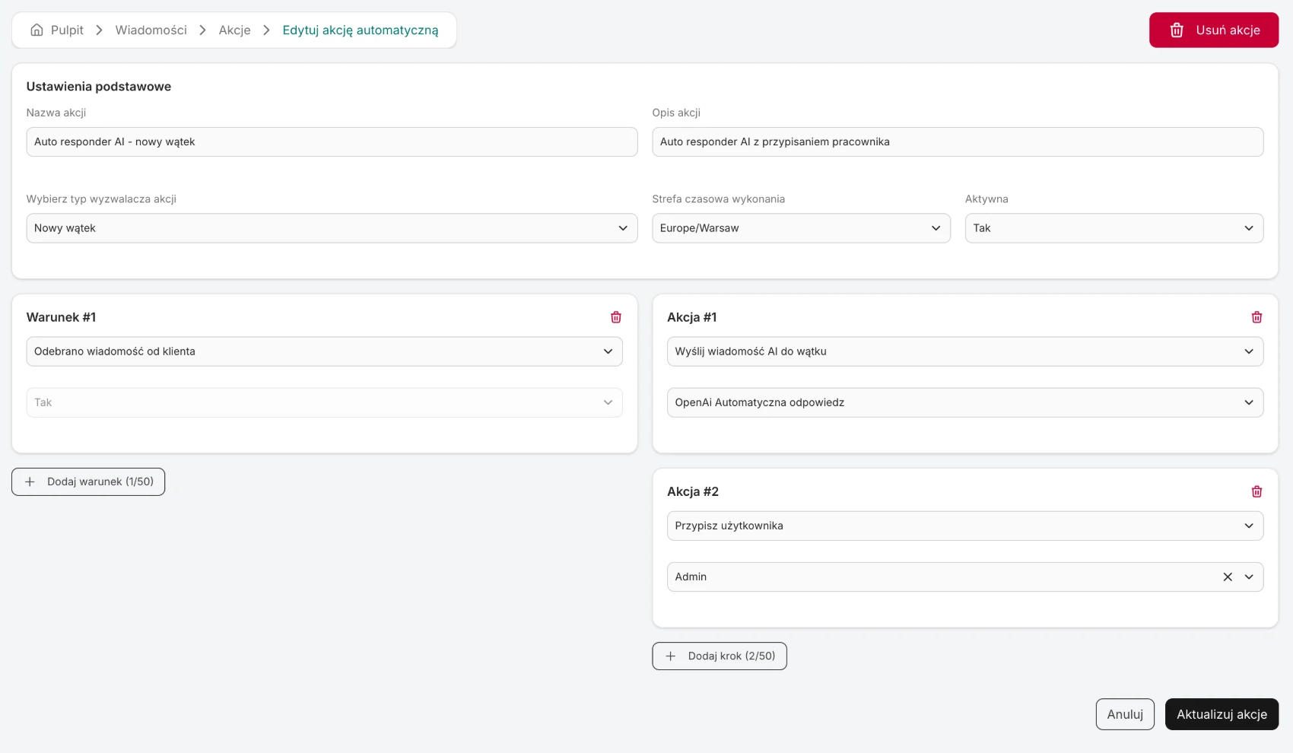Delete Akcja #1 with trash icon
Screen dimensions: 1293x753
1256,317
